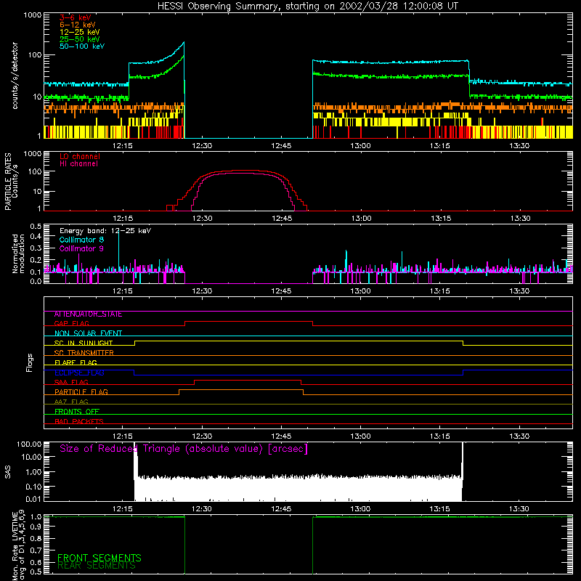Click the 'Size of Reduced Triangle' caption
This screenshot has width=581, height=581.
[184, 449]
